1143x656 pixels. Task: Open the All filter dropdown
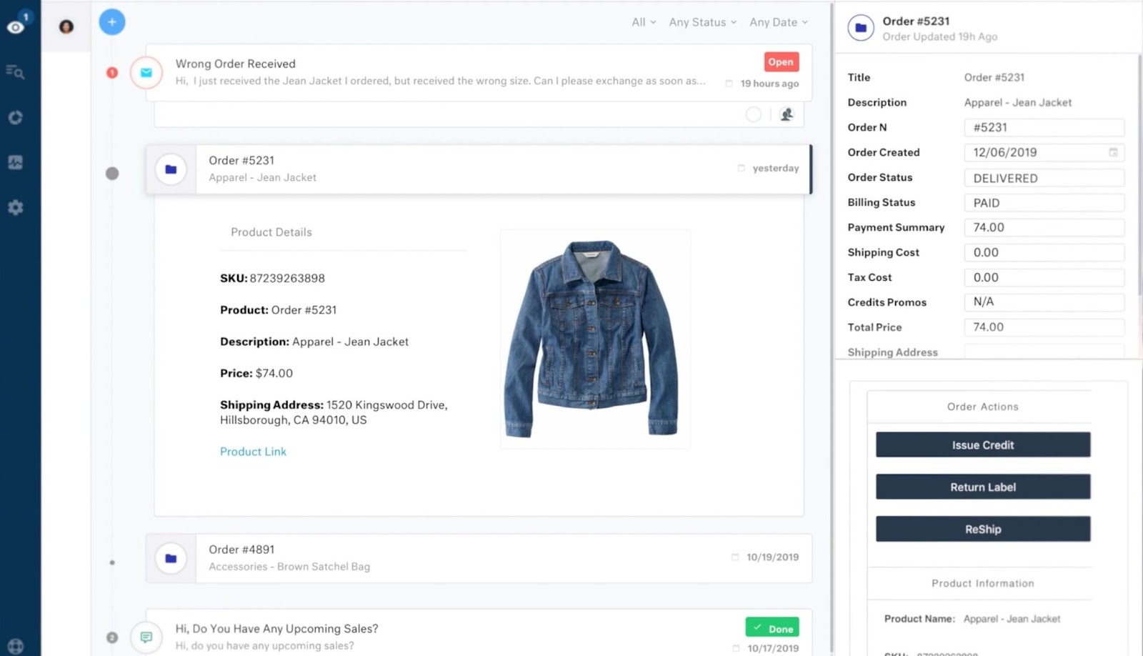pyautogui.click(x=642, y=22)
